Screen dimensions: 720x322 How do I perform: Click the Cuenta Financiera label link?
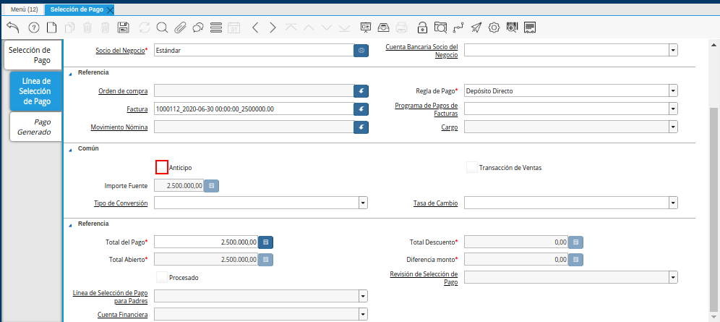(x=123, y=315)
